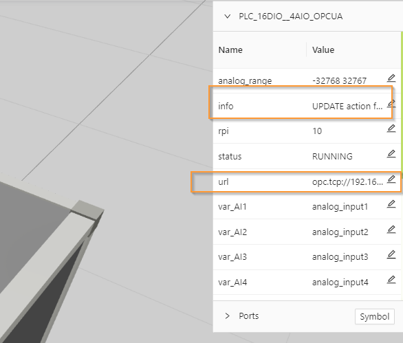Collapse the PLC_16DIO__4AIO_OPCUA section
Image resolution: width=403 pixels, height=343 pixels.
pos(227,16)
